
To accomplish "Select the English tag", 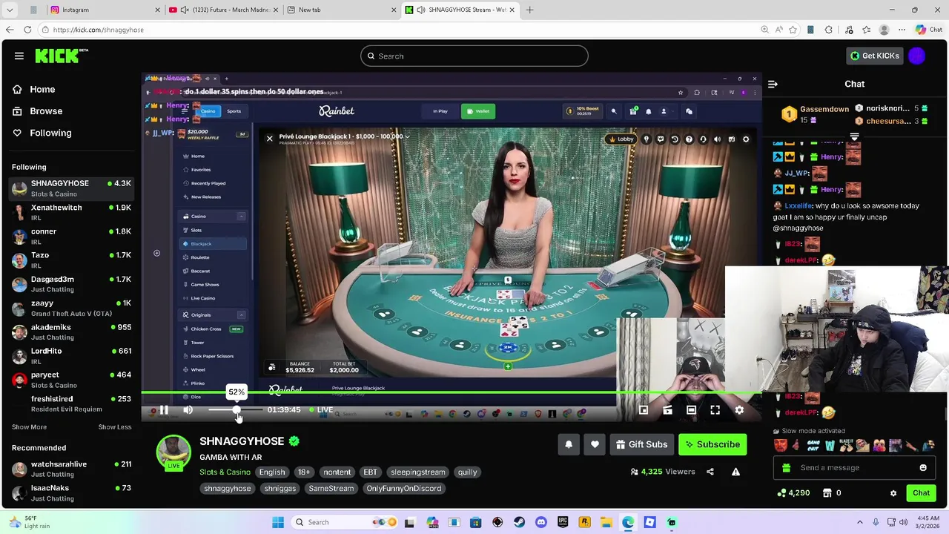I will coord(272,472).
